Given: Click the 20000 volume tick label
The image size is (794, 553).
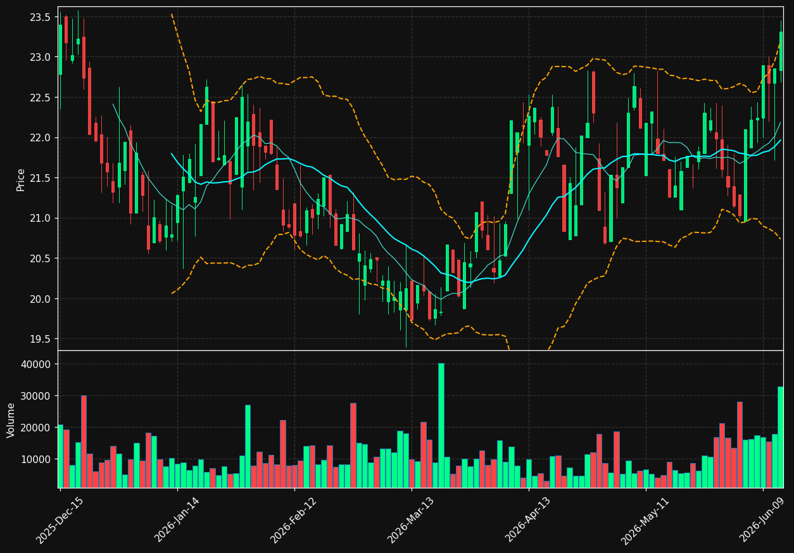Looking at the screenshot, I should (35, 428).
